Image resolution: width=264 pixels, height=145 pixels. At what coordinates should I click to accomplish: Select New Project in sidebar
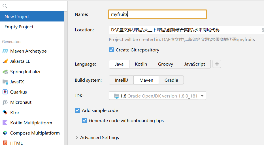[32, 16]
